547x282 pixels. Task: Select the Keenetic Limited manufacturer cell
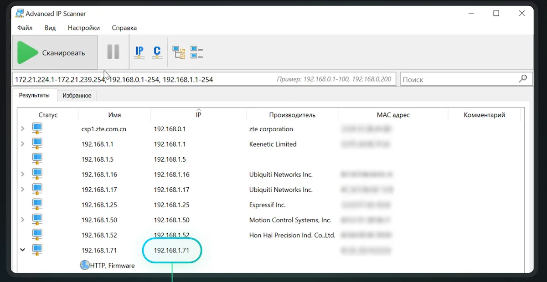pos(273,144)
